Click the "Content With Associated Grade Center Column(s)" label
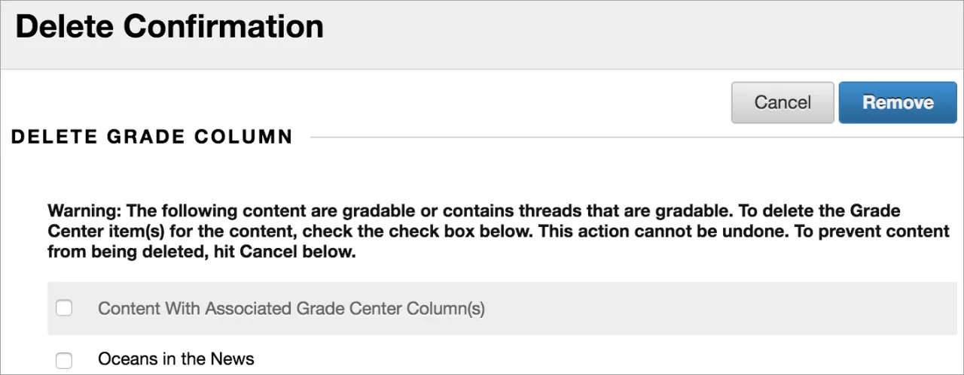The width and height of the screenshot is (964, 375). [291, 308]
